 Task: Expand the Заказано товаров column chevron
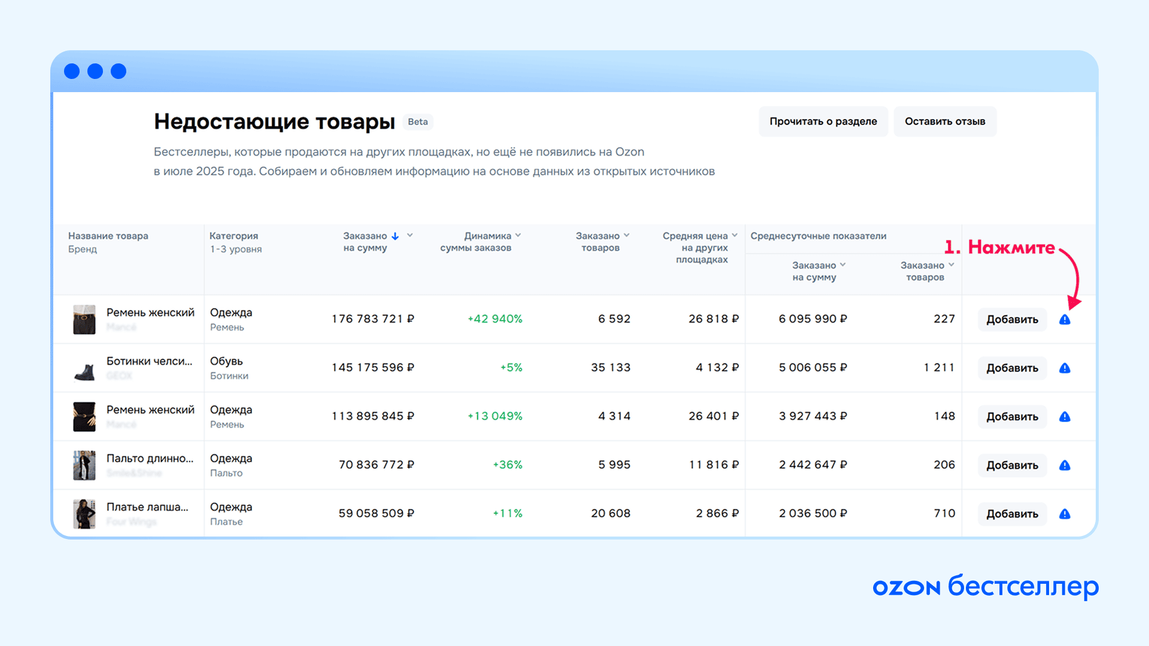coord(627,235)
